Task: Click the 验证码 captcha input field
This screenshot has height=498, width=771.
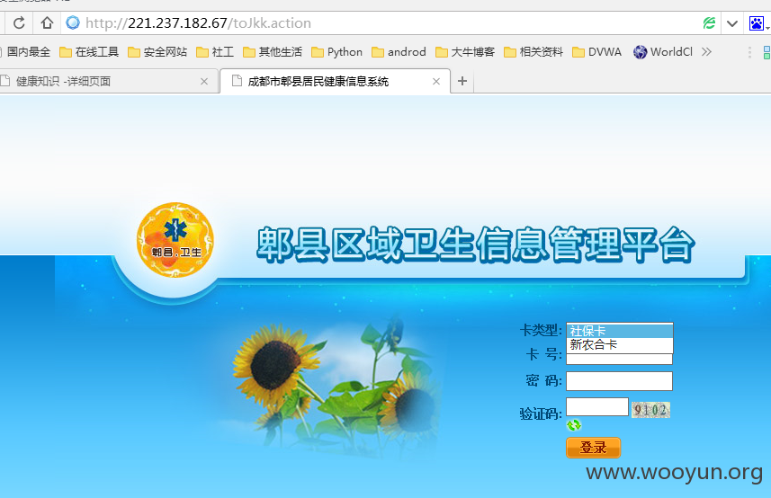Action: click(597, 406)
